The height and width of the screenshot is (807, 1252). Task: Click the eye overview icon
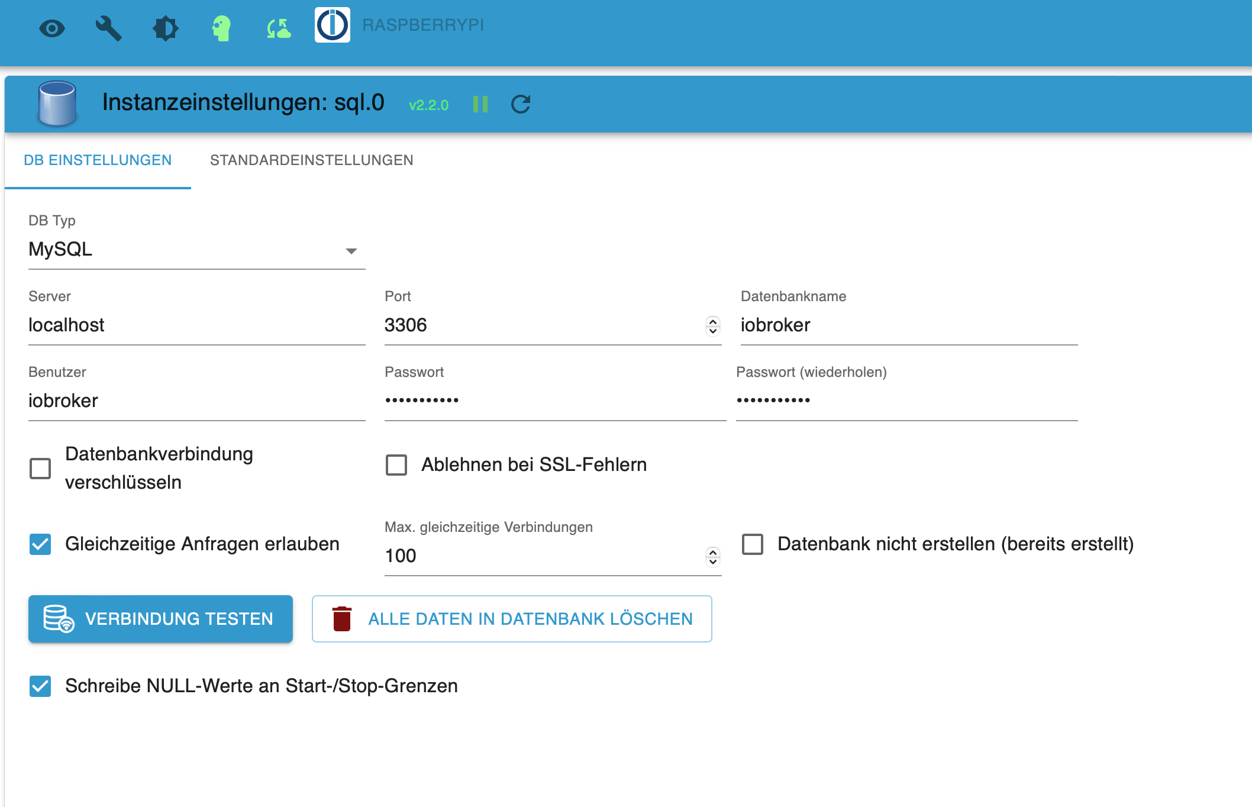[52, 28]
